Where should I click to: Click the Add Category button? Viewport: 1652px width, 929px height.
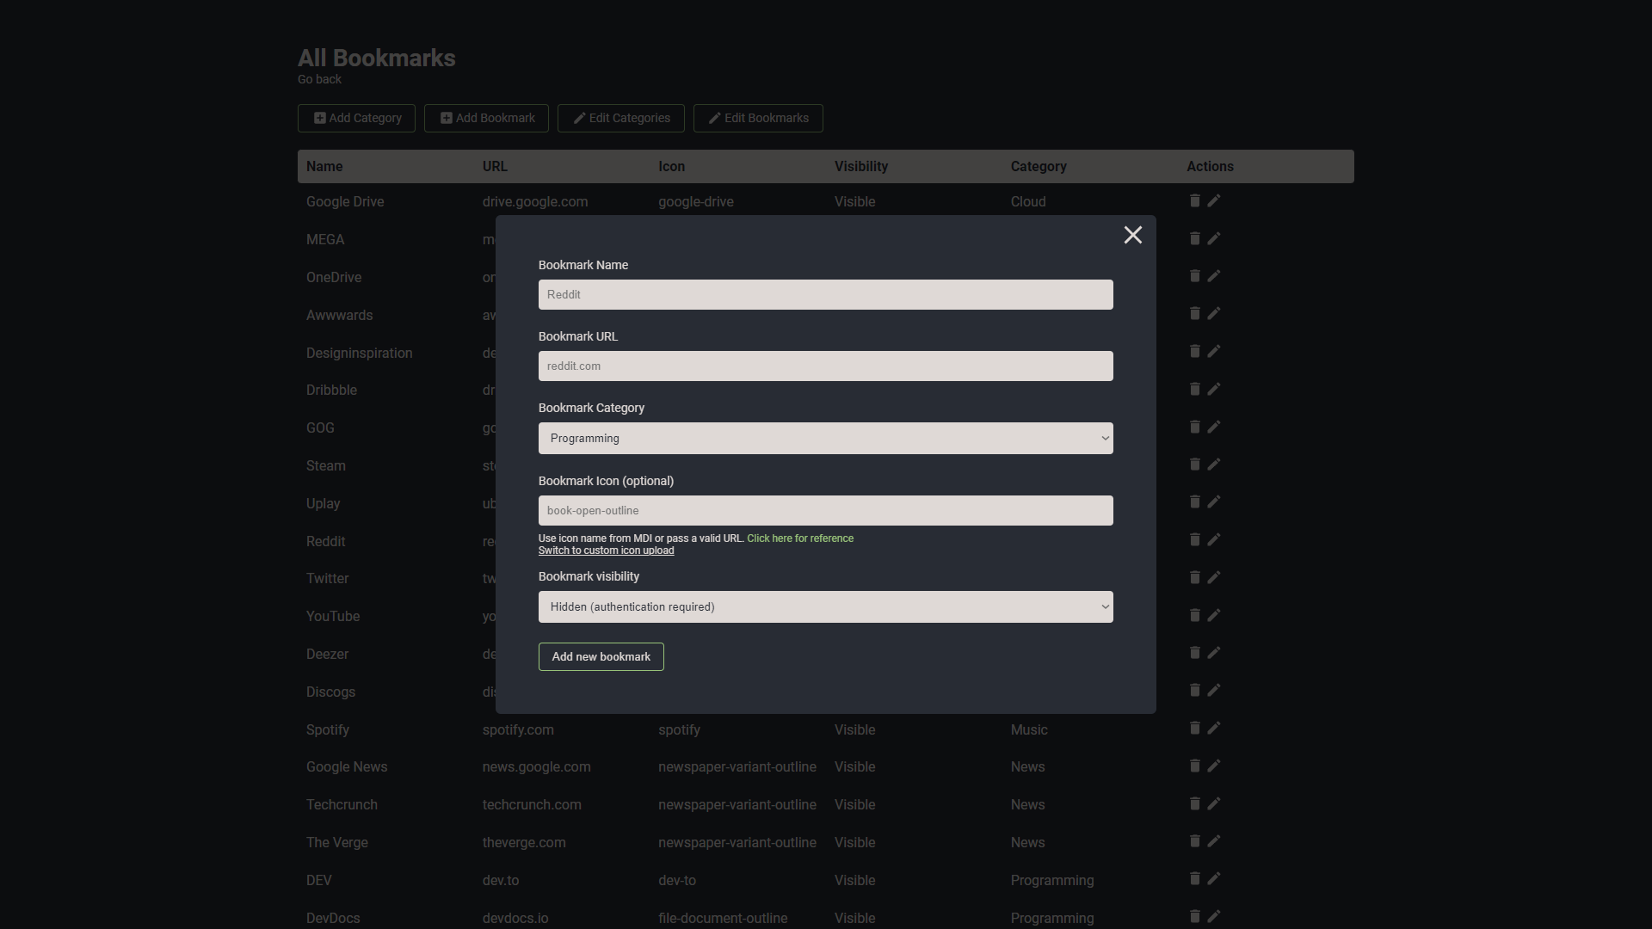[x=355, y=118]
